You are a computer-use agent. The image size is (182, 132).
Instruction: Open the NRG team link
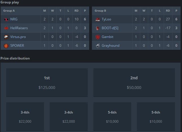(x=14, y=19)
